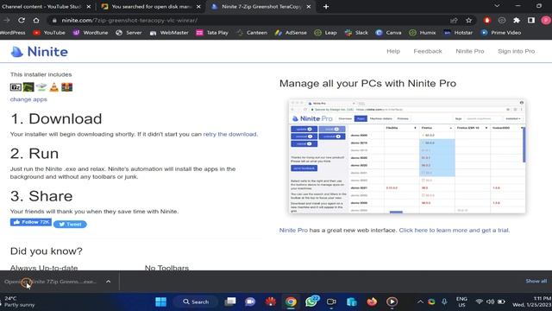552x311 pixels.
Task: Open the Ninite Pro header link
Action: tap(470, 51)
